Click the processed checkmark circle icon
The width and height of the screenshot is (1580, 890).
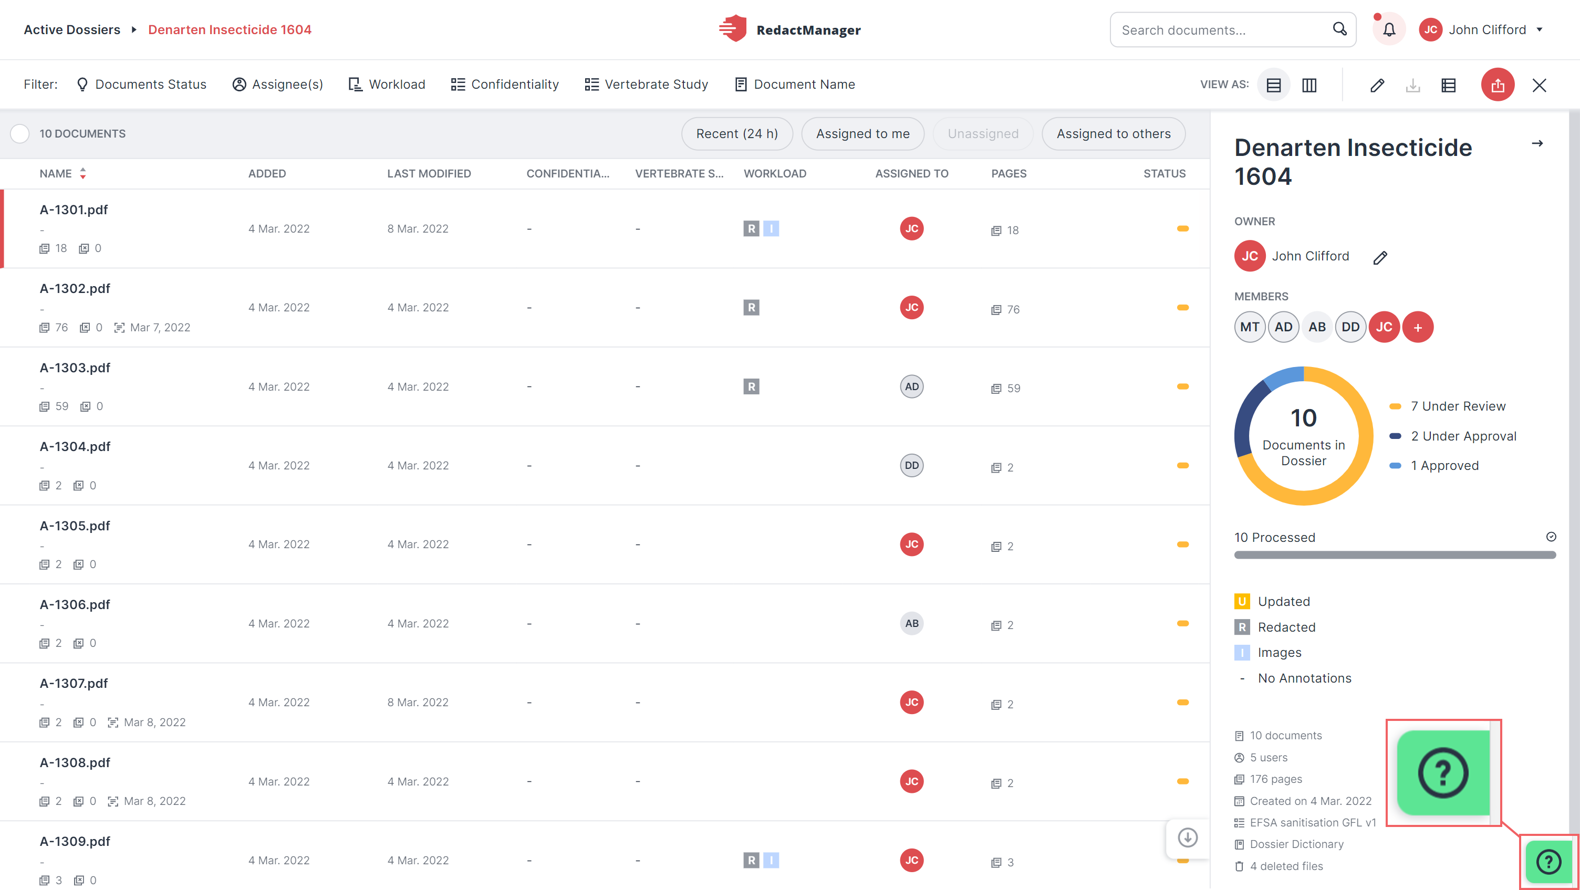tap(1551, 536)
